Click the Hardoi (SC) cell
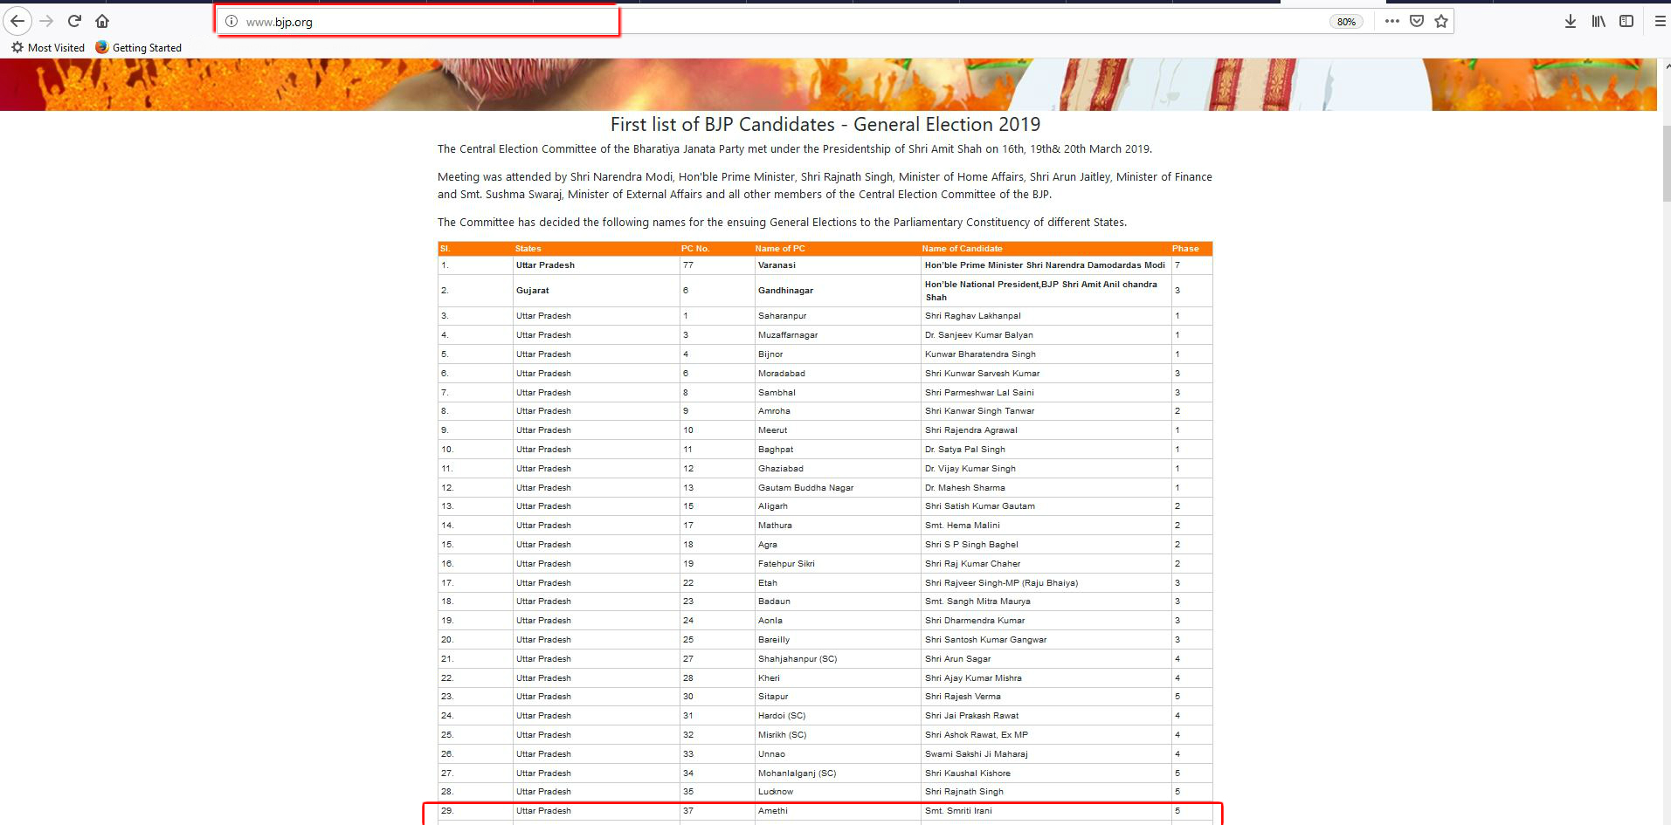 838,716
